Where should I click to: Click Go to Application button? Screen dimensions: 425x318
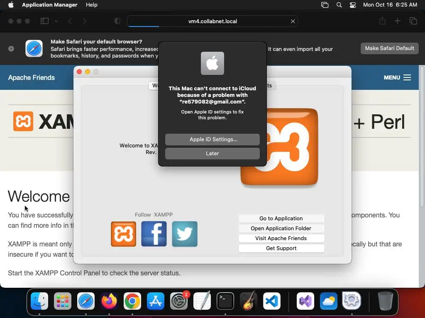(281, 219)
